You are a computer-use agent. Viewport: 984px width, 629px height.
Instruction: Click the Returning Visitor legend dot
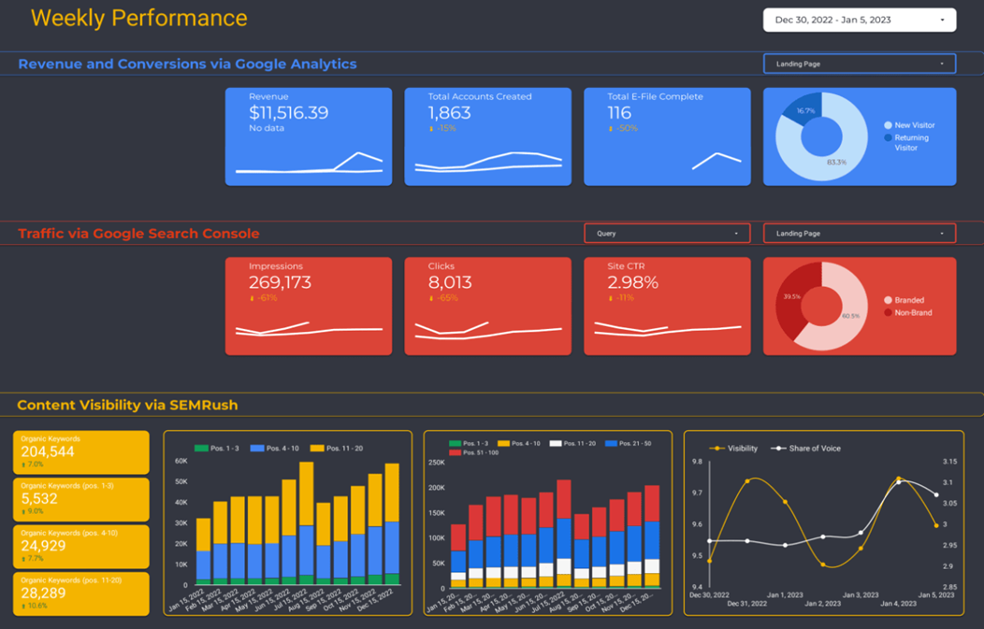[x=888, y=138]
